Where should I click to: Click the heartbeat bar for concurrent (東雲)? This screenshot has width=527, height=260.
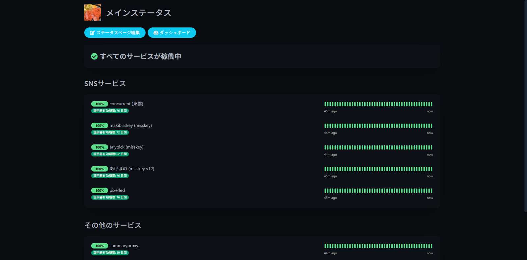tap(378, 104)
